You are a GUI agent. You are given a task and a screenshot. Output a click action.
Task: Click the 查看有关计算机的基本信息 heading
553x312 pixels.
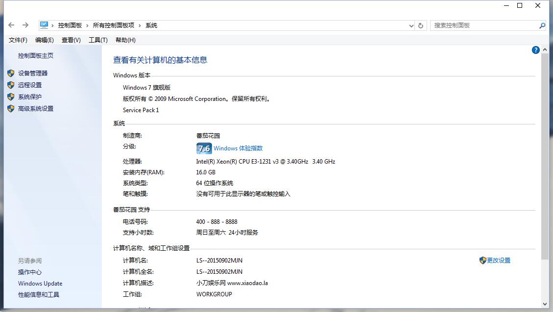(x=160, y=60)
